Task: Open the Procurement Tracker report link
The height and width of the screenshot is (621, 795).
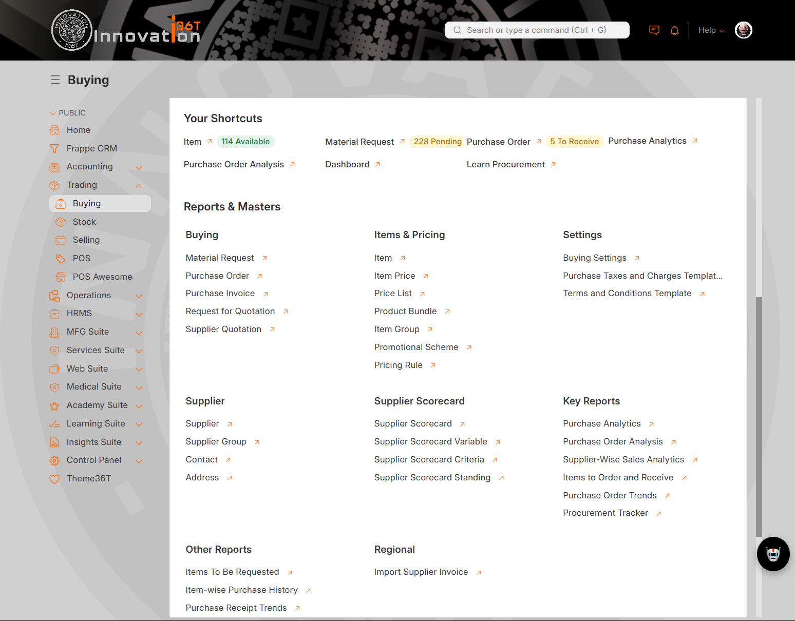Action: pos(605,513)
